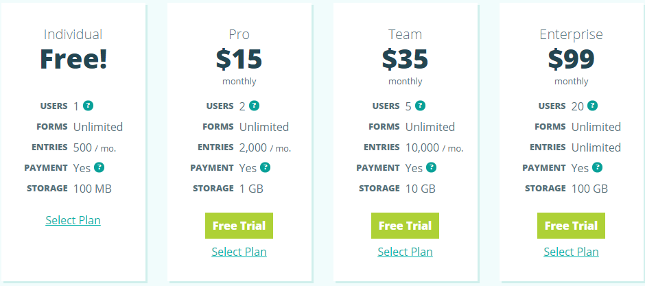Choose Select Plan under the Enterprise plan
The image size is (645, 286).
click(571, 252)
